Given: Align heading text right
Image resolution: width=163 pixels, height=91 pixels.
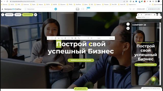Looking at the screenshot, I should (x=72, y=38).
